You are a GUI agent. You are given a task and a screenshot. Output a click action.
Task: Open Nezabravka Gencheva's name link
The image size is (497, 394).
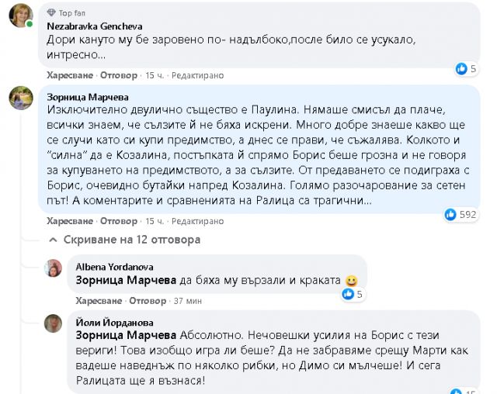point(96,26)
